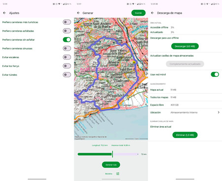The width and height of the screenshot is (222, 181).
Task: Click the yellow start marker on the map
Action: click(134, 62)
